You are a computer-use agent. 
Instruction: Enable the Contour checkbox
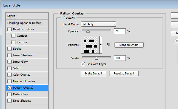tap(13, 36)
